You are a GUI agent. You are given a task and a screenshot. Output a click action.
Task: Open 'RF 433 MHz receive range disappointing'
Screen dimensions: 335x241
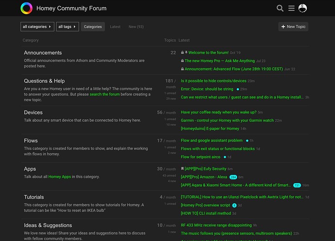(x=216, y=225)
